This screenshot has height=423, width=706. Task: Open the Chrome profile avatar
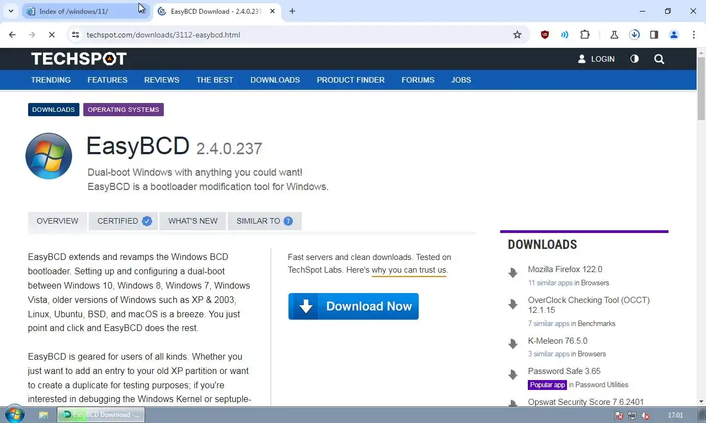[673, 35]
